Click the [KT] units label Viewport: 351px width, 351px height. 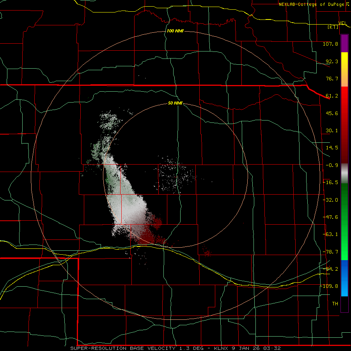coord(333,27)
